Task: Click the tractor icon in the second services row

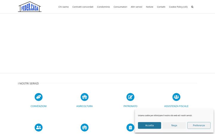Action: point(85,127)
